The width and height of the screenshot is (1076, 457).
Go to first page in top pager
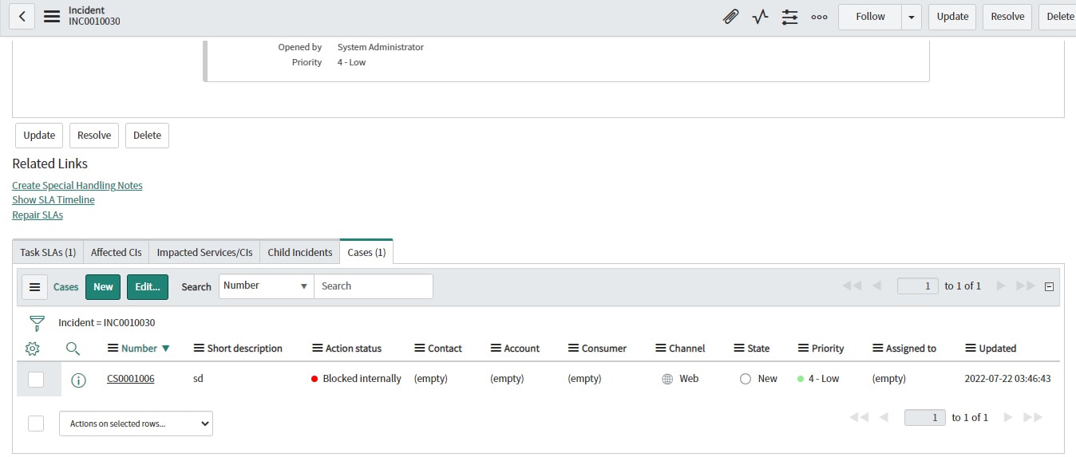click(852, 286)
